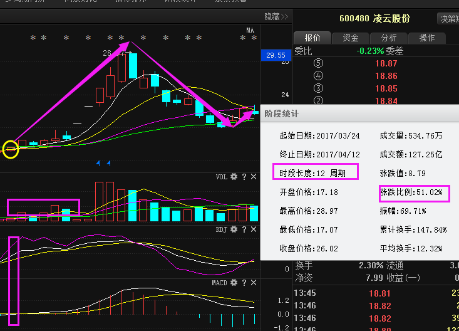Click the sell level ⑤ circled number

click(318, 63)
